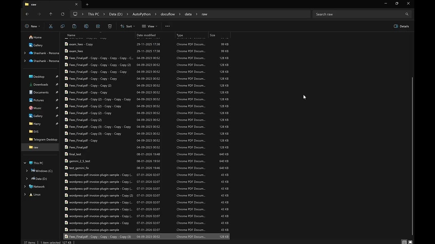Expand the Data (D:) drive node
This screenshot has height=244, width=435.
[x=27, y=179]
